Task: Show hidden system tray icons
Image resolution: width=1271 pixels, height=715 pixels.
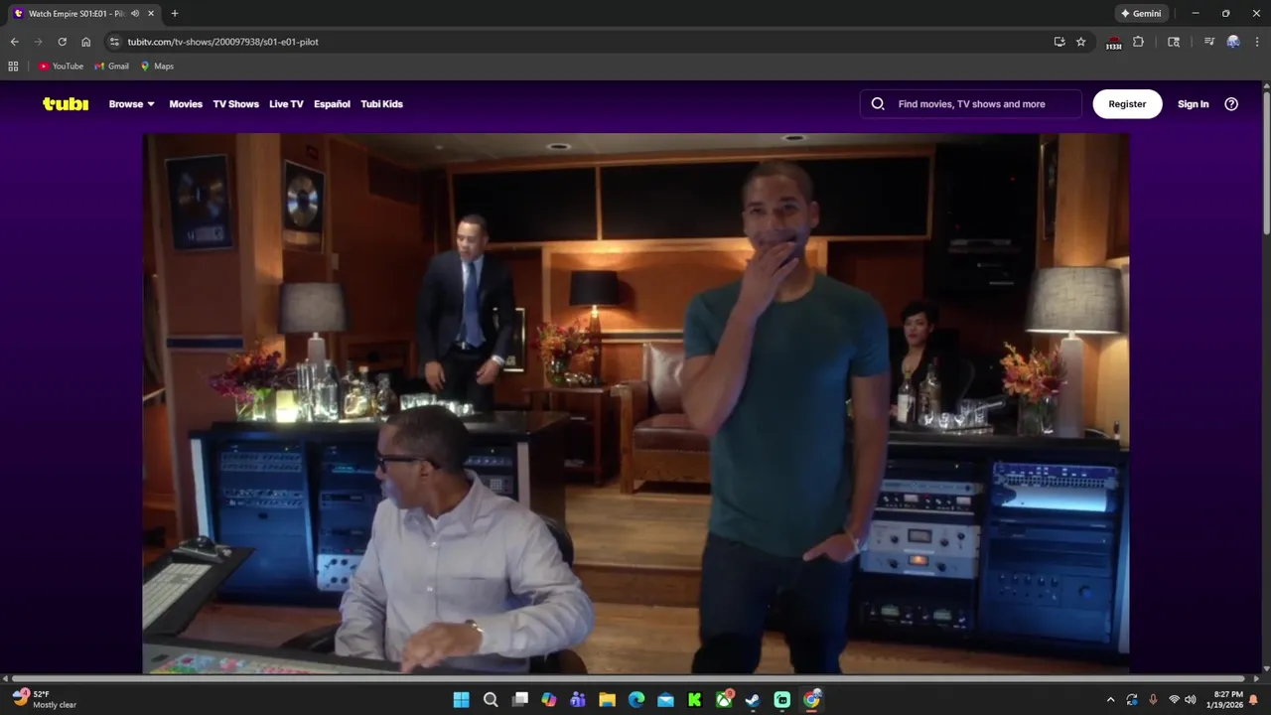Action: pyautogui.click(x=1110, y=699)
